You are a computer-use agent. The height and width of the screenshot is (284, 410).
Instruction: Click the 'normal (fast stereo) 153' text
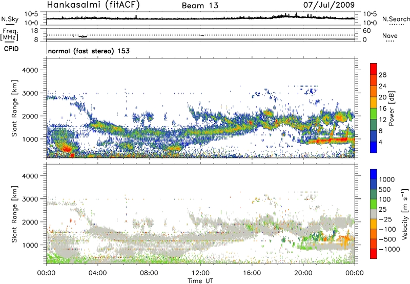tap(89, 51)
